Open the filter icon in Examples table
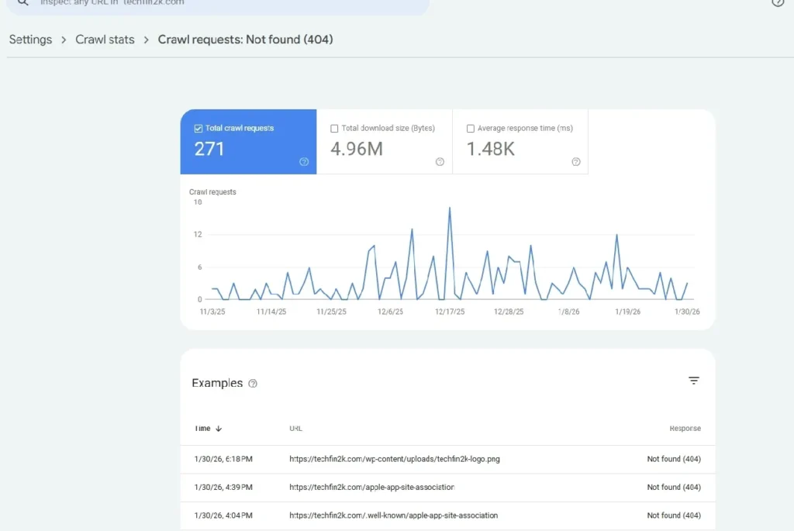Image resolution: width=794 pixels, height=531 pixels. coord(694,381)
